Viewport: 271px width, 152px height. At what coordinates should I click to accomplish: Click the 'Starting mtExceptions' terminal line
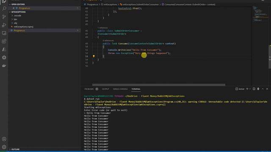[97, 107]
